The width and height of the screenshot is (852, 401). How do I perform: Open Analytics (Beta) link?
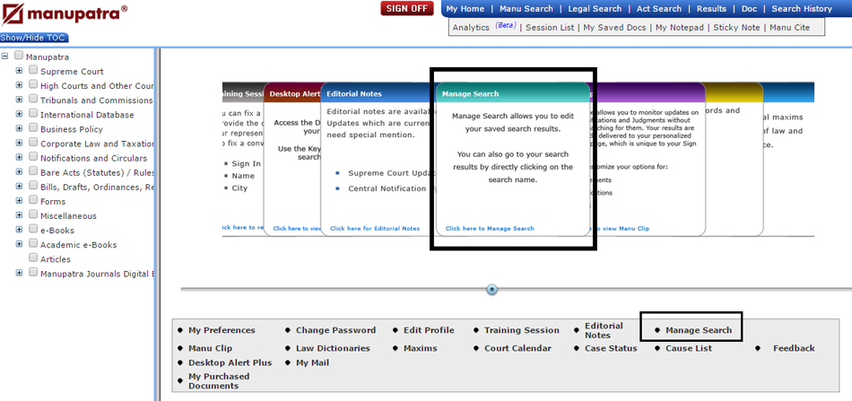(484, 27)
